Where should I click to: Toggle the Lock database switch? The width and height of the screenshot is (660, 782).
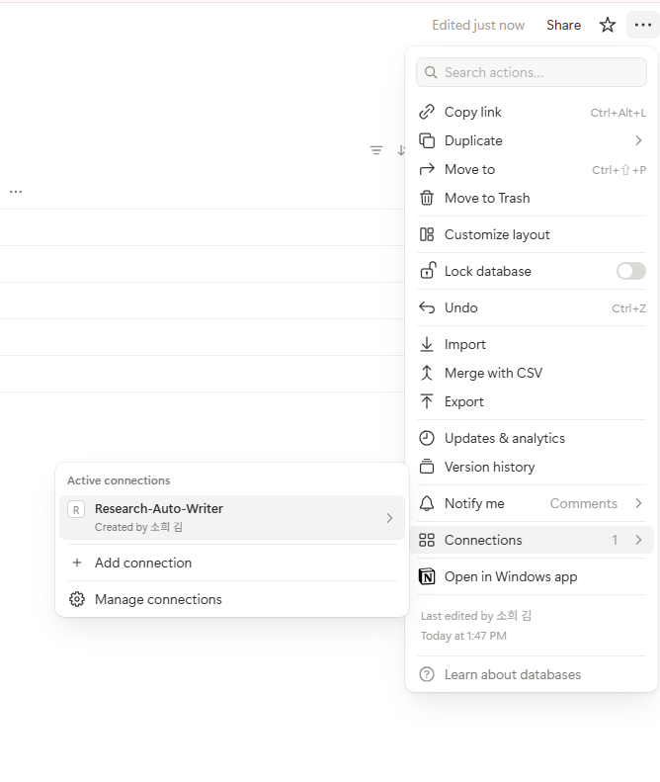[x=631, y=271]
